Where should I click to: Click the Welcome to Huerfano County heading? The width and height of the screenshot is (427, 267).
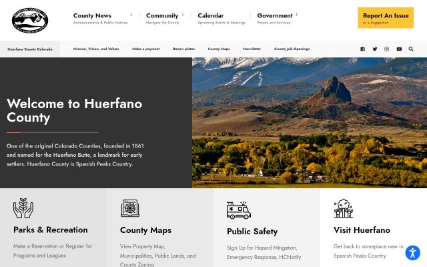coord(74,111)
